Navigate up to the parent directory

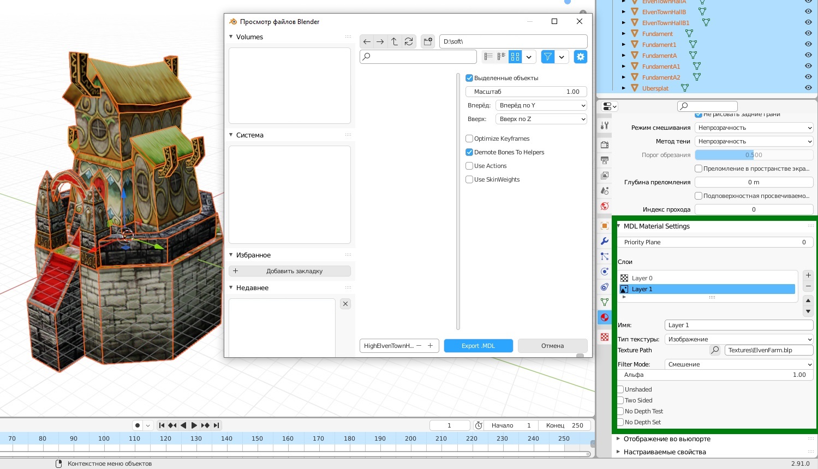tap(395, 41)
